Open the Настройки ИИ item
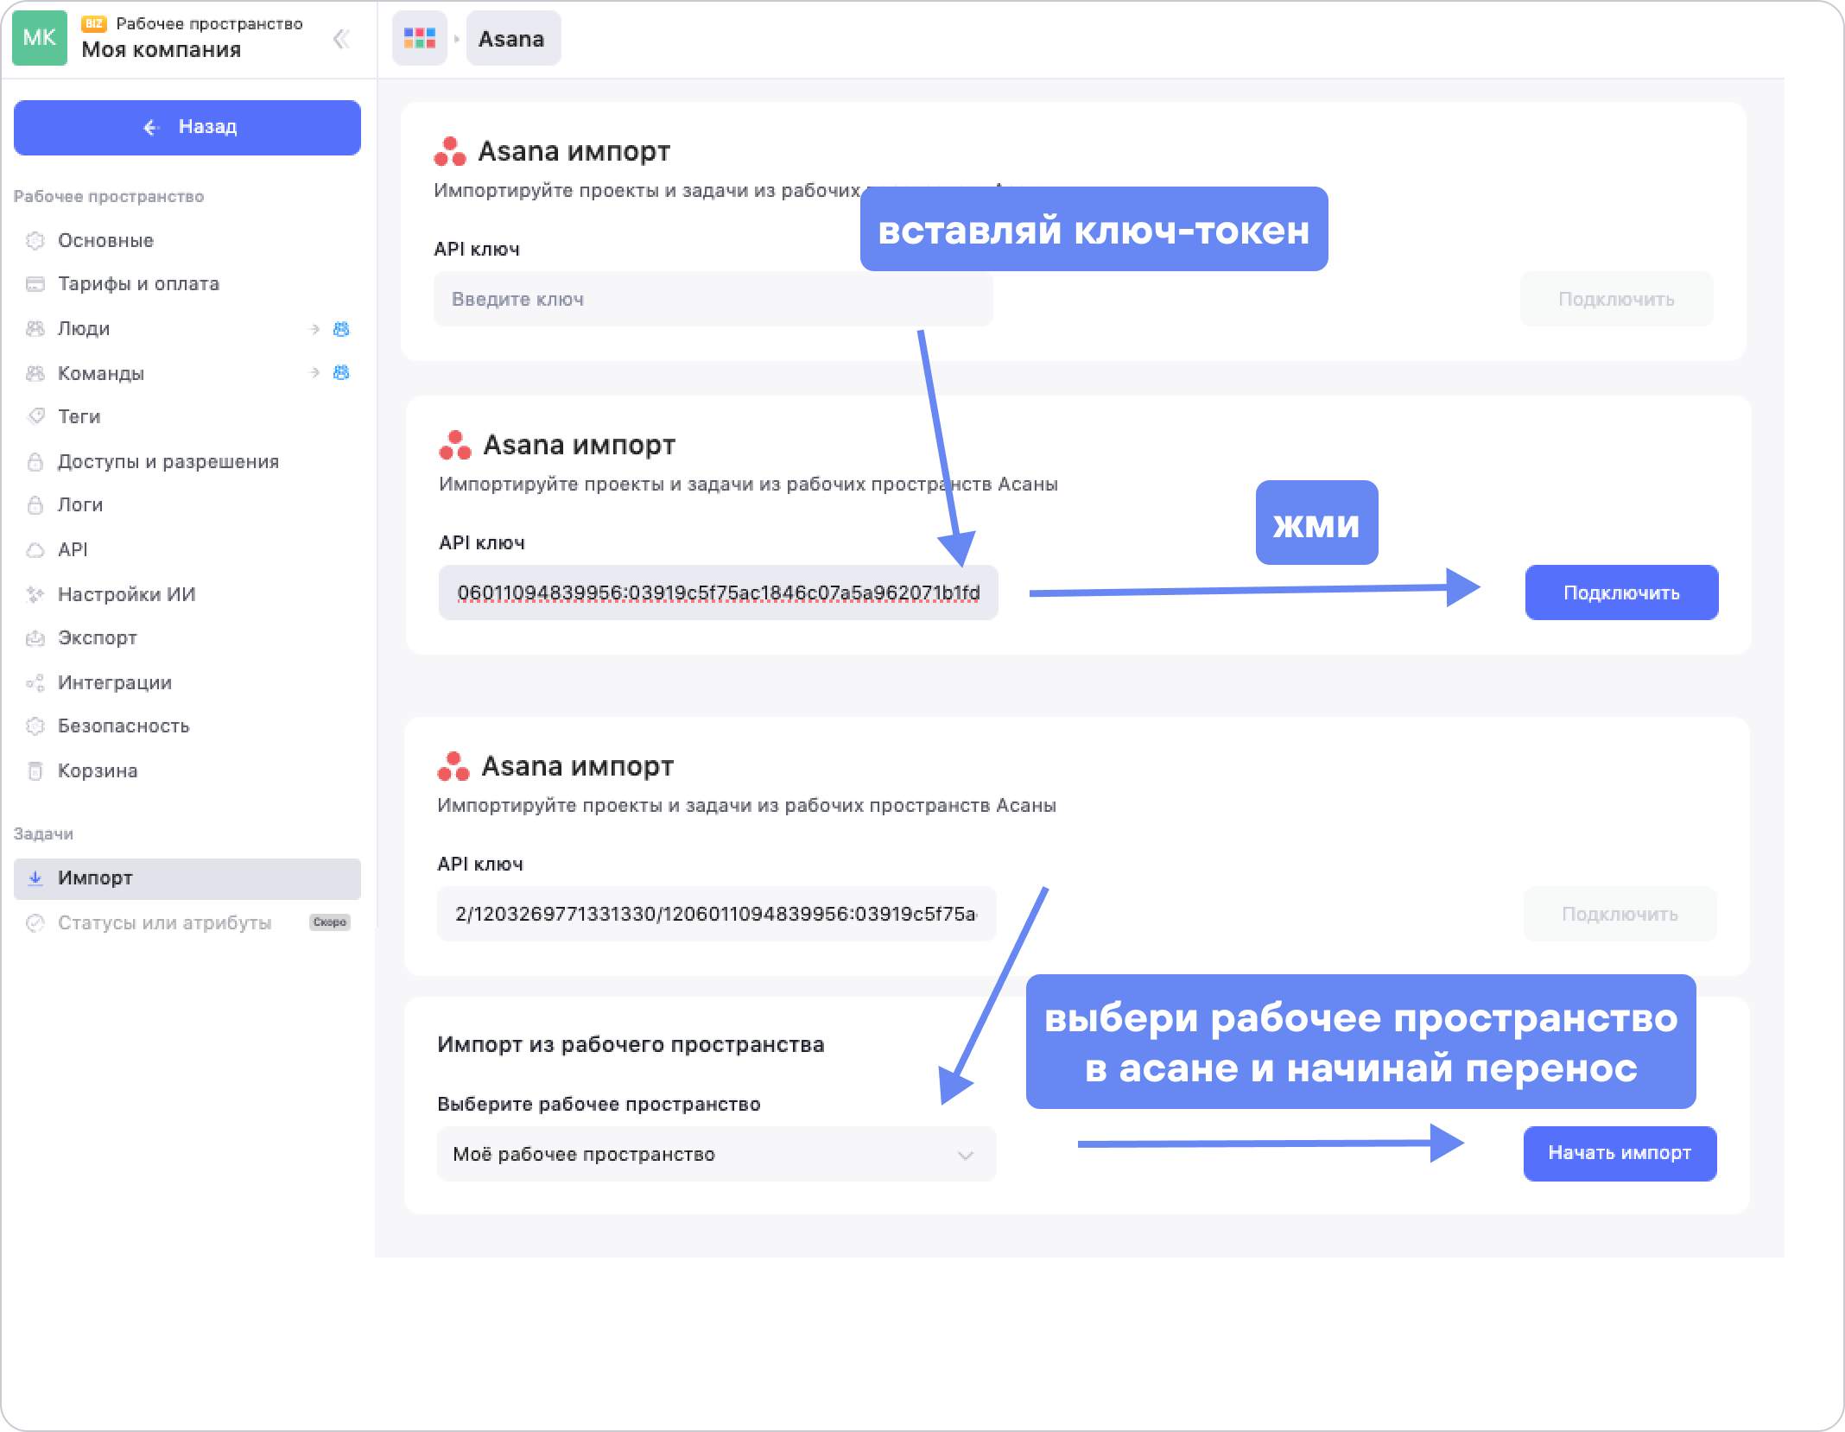The height and width of the screenshot is (1432, 1845). coord(187,594)
